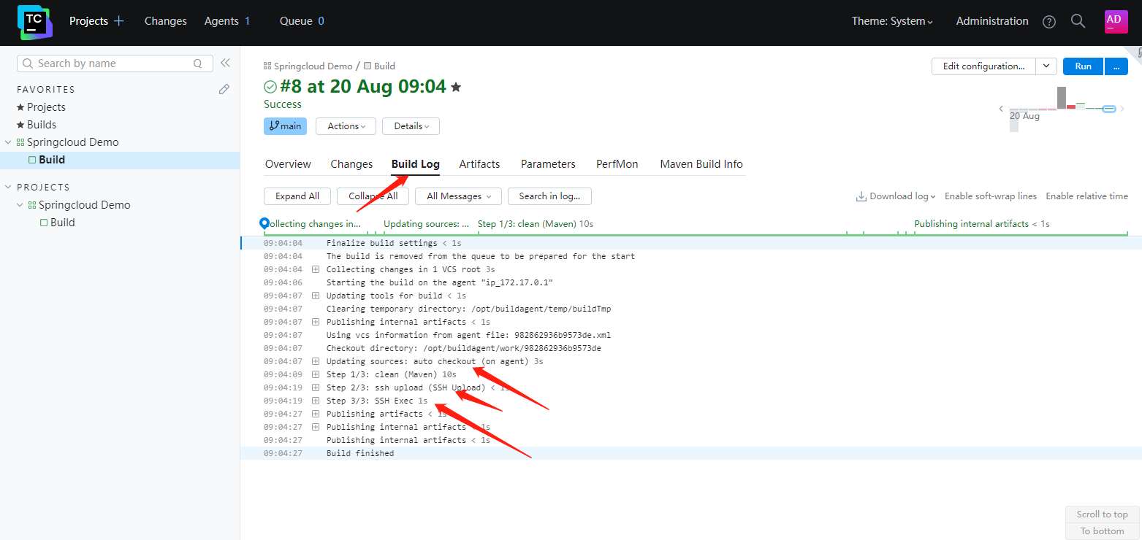Click the Scroll to top button
Image resolution: width=1142 pixels, height=540 pixels.
(x=1103, y=514)
